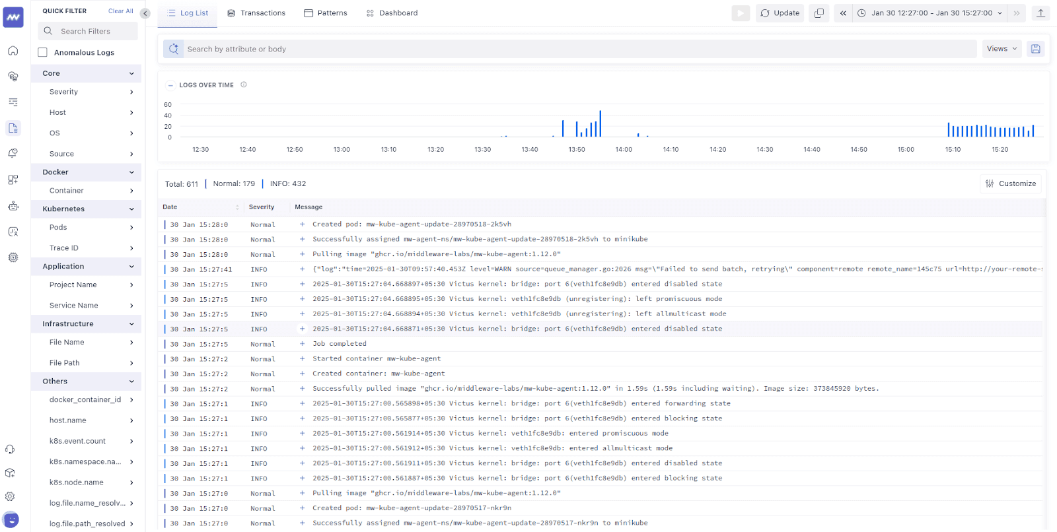
Task: Open the package box icon in sidebar
Action: 10,473
